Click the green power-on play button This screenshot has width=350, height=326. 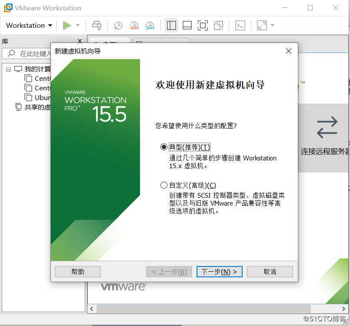(67, 25)
